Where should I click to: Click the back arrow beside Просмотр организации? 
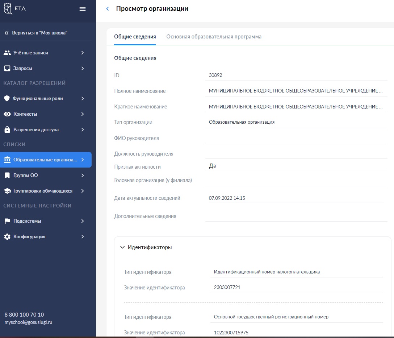(x=107, y=9)
